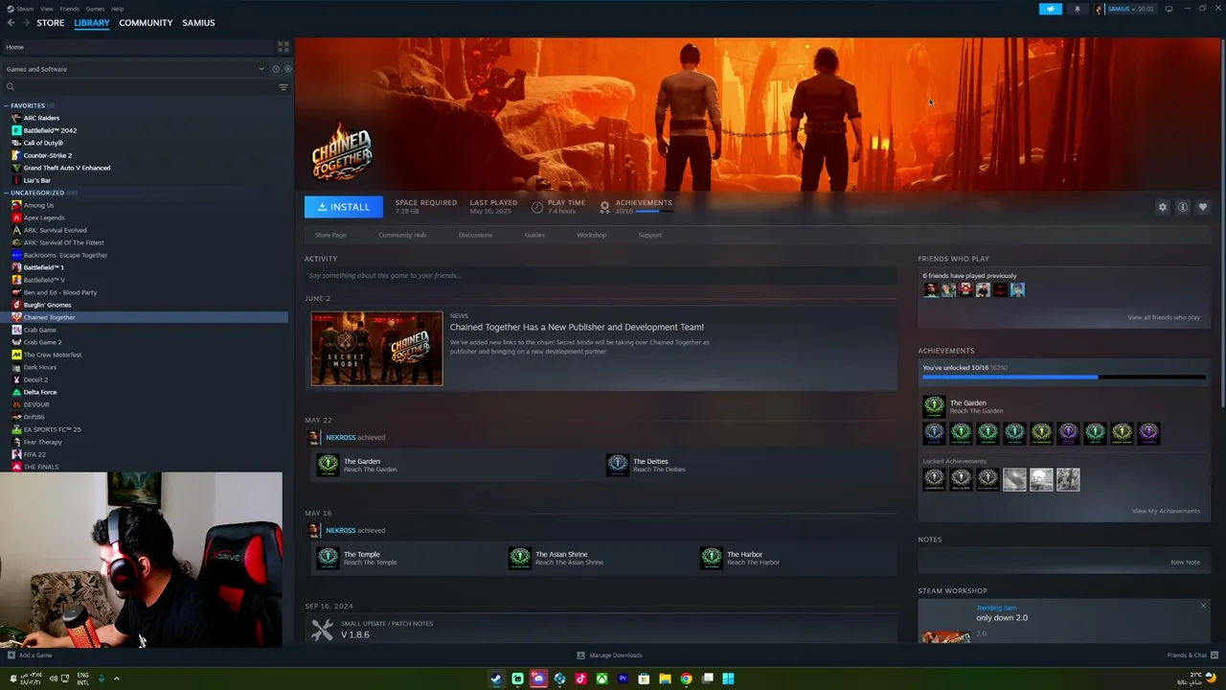The width and height of the screenshot is (1226, 690).
Task: Click The Deities achievement icon in activity
Action: (618, 465)
